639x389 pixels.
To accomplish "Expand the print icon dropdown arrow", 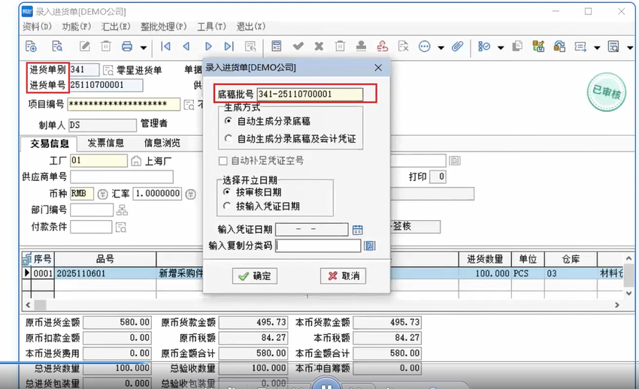I will [144, 47].
